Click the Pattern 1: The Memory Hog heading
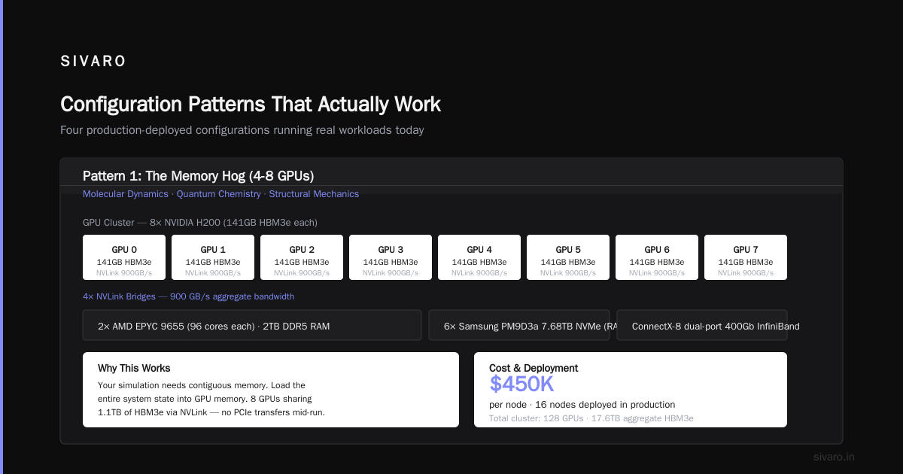 tap(198, 176)
